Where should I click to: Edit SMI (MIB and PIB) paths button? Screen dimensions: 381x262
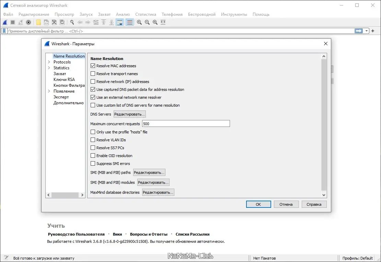coord(149,172)
